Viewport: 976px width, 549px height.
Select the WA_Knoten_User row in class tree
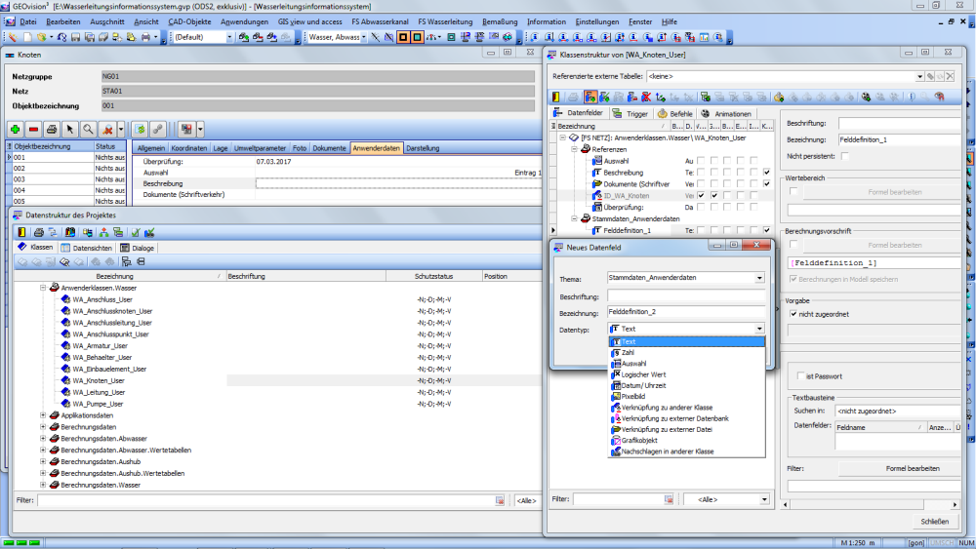[x=99, y=380]
